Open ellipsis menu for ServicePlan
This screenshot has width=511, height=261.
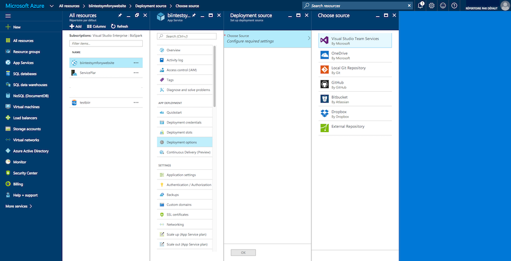click(136, 73)
